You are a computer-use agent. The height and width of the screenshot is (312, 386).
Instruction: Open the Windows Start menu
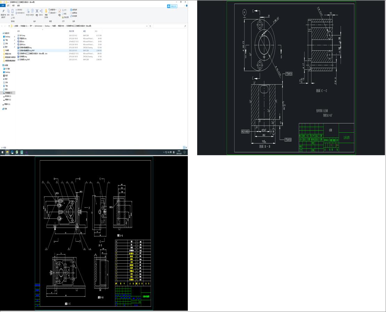2,152
